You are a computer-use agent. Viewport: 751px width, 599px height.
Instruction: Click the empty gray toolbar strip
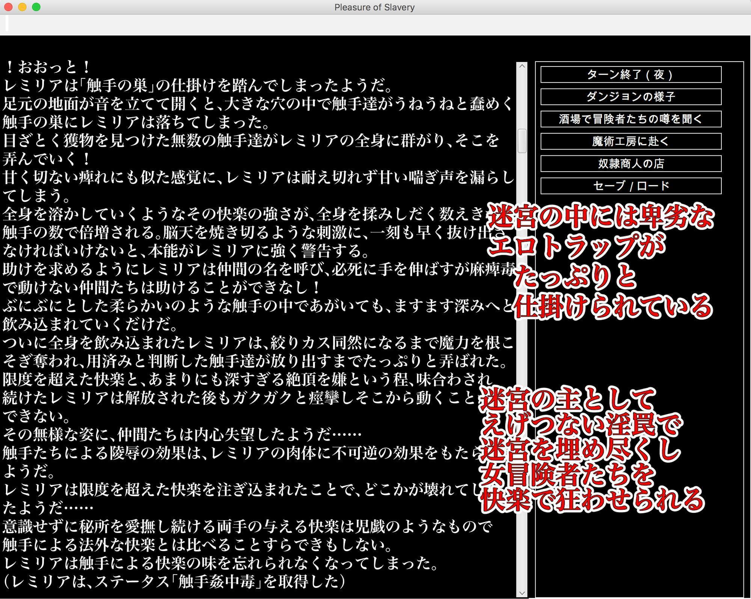click(375, 25)
